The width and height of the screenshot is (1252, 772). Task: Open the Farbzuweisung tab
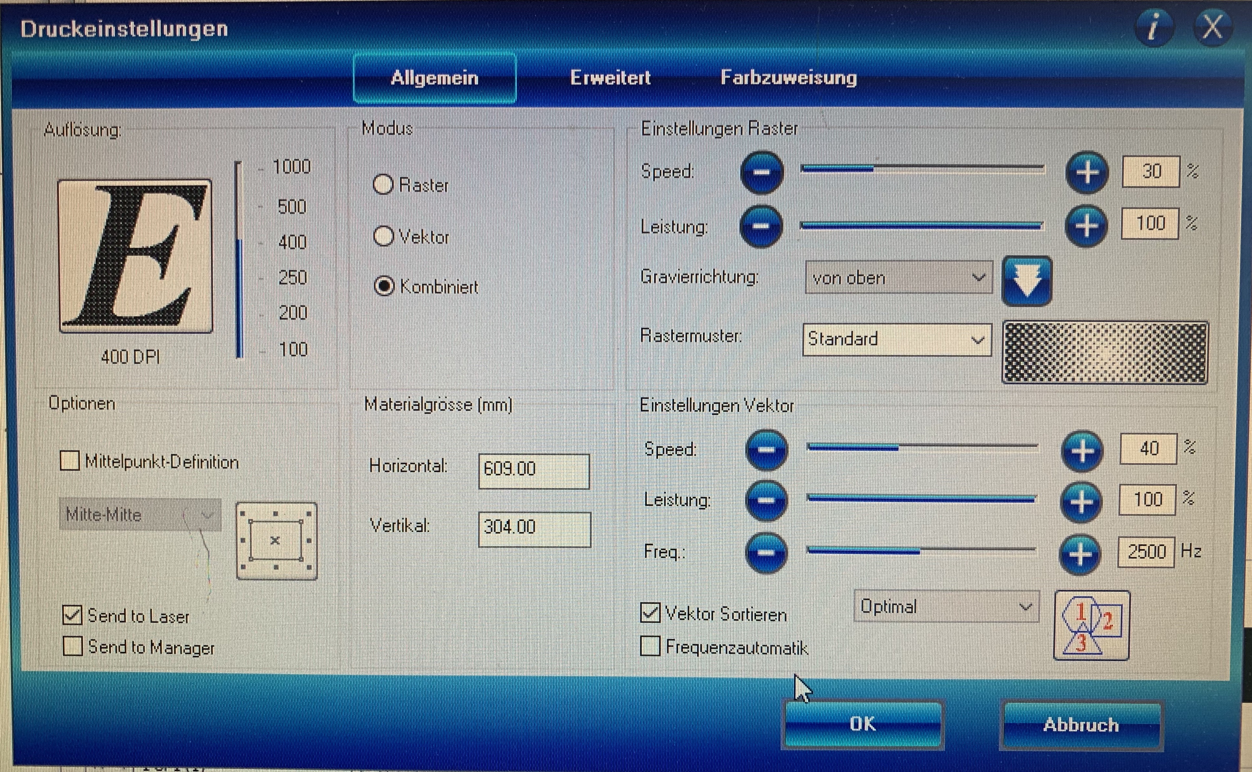tap(788, 78)
